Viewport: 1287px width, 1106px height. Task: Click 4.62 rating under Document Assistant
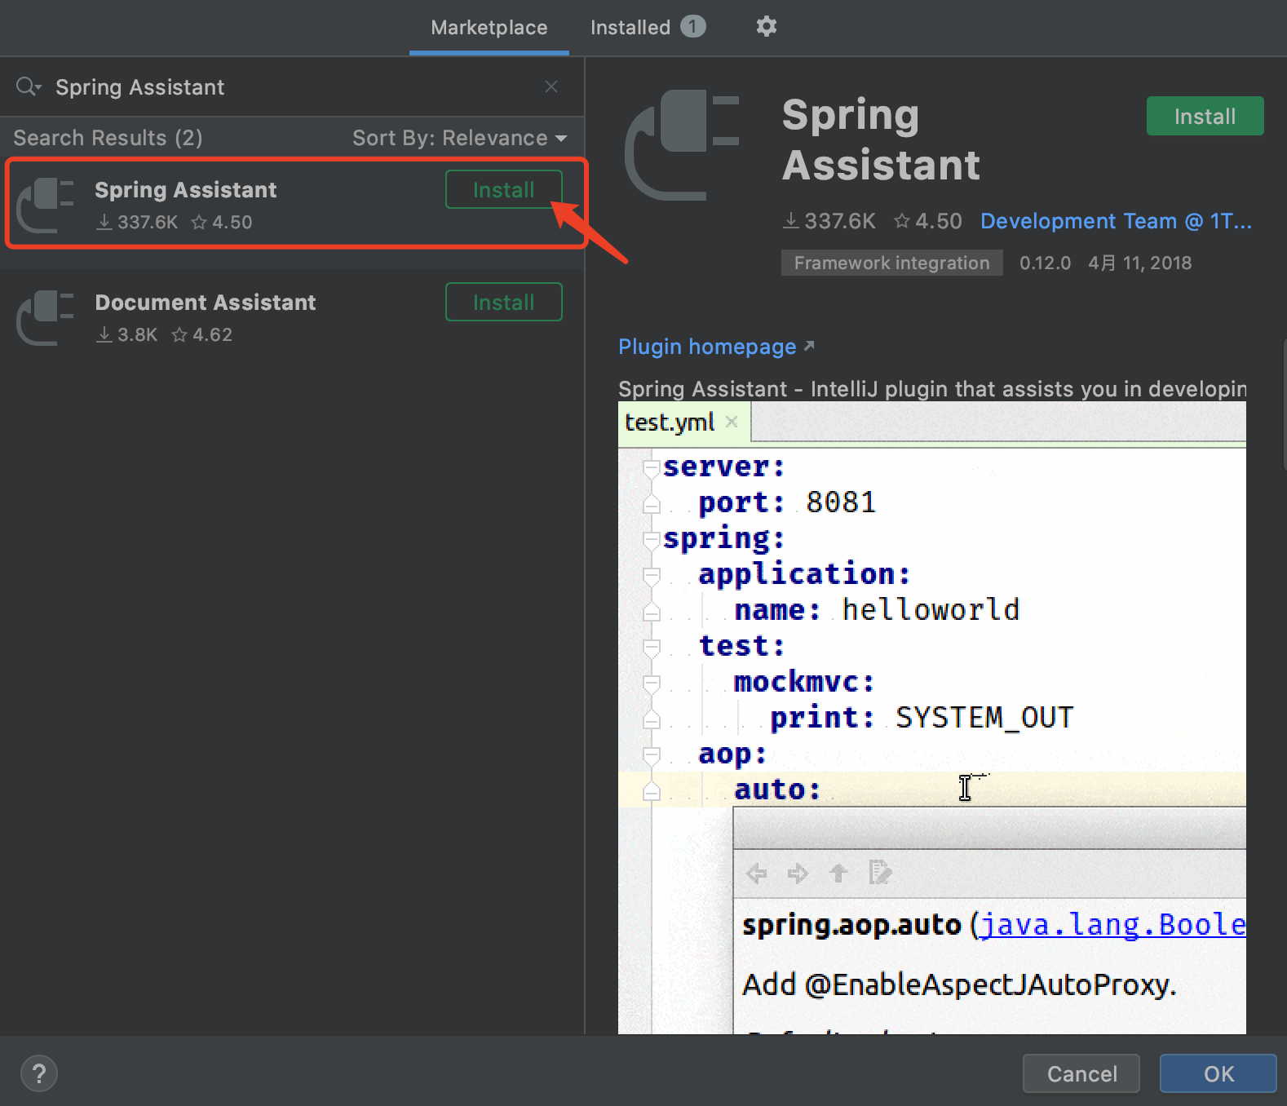(x=202, y=334)
